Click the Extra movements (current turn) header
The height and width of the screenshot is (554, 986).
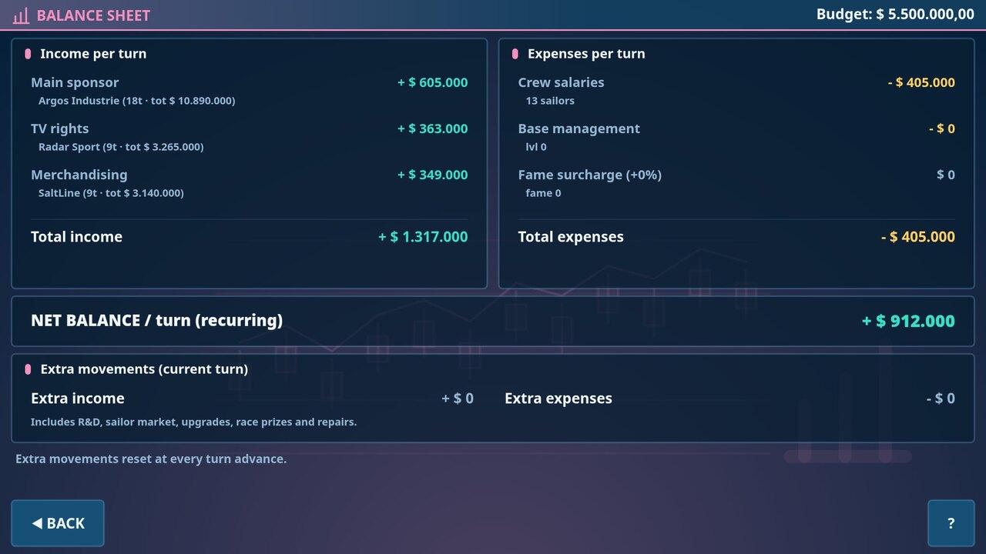click(x=144, y=369)
